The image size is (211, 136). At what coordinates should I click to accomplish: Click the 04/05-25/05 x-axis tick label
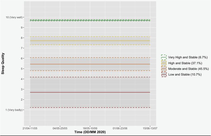pos(60,127)
